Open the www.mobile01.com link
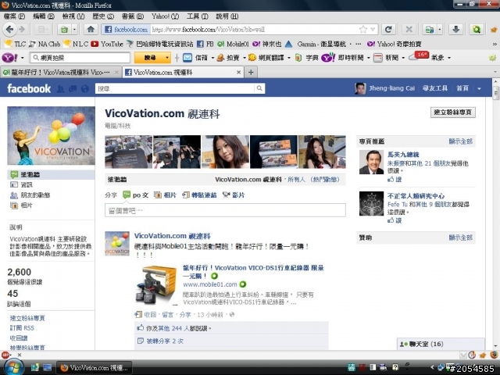The height and width of the screenshot is (375, 500). 210,284
